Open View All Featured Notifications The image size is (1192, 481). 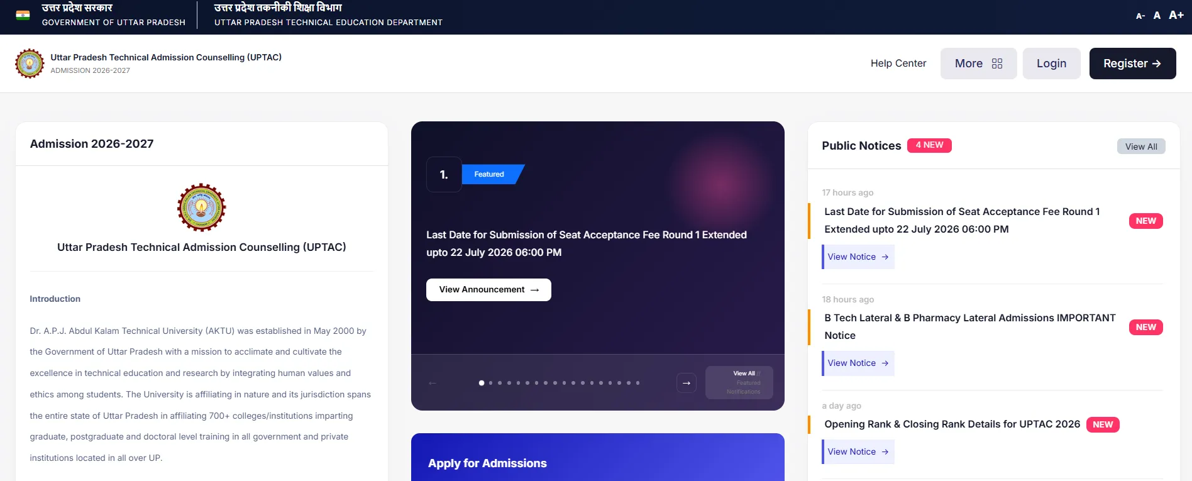[x=739, y=382]
